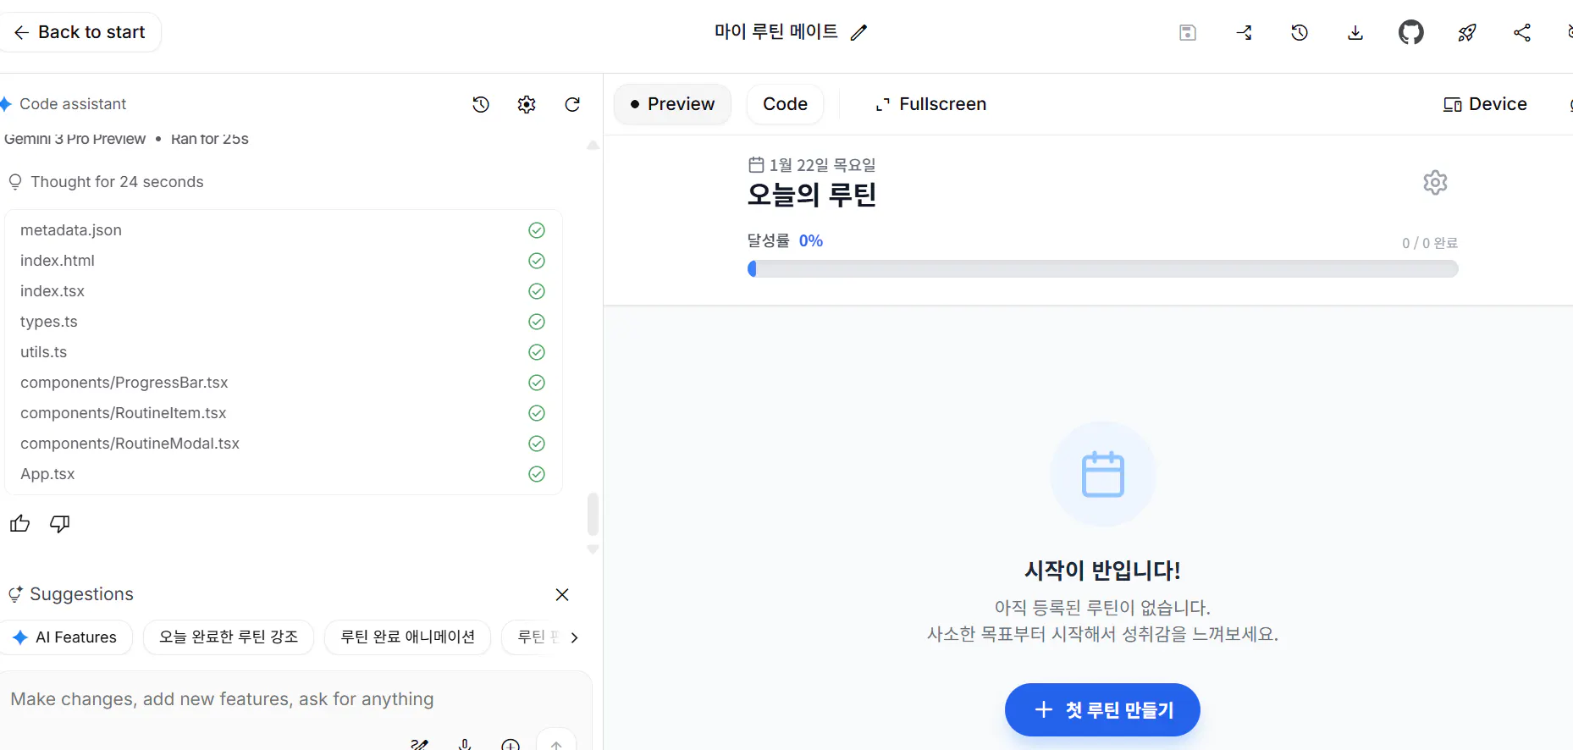
Task: Select the 오늘 완료한 루틴 강조 suggestion
Action: pos(229,637)
